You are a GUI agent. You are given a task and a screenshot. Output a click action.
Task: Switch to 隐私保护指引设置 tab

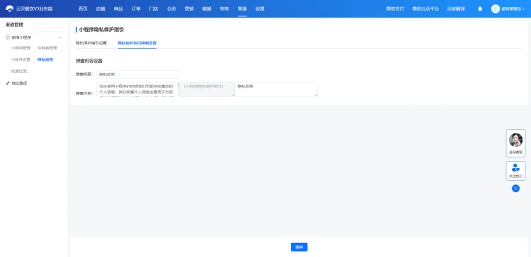click(91, 43)
